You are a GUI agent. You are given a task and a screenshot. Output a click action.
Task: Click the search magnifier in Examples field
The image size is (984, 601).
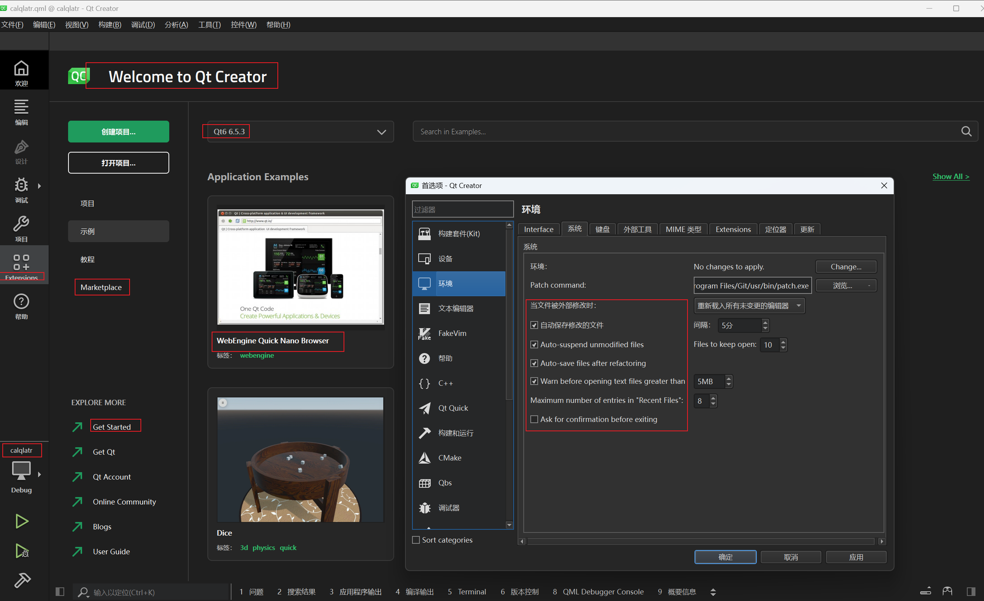966,132
